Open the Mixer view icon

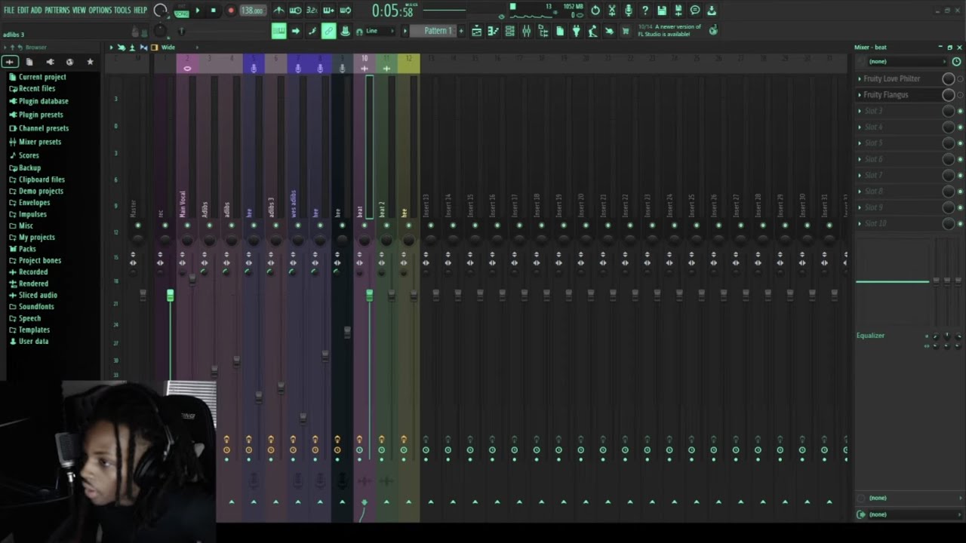click(527, 31)
